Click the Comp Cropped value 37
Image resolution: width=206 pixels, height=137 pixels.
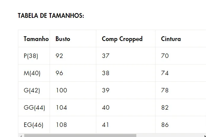click(x=106, y=56)
